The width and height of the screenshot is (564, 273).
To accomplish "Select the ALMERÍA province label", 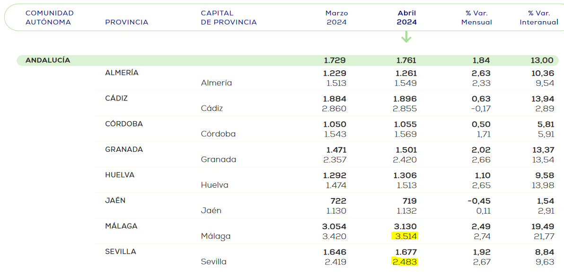I will [x=122, y=73].
